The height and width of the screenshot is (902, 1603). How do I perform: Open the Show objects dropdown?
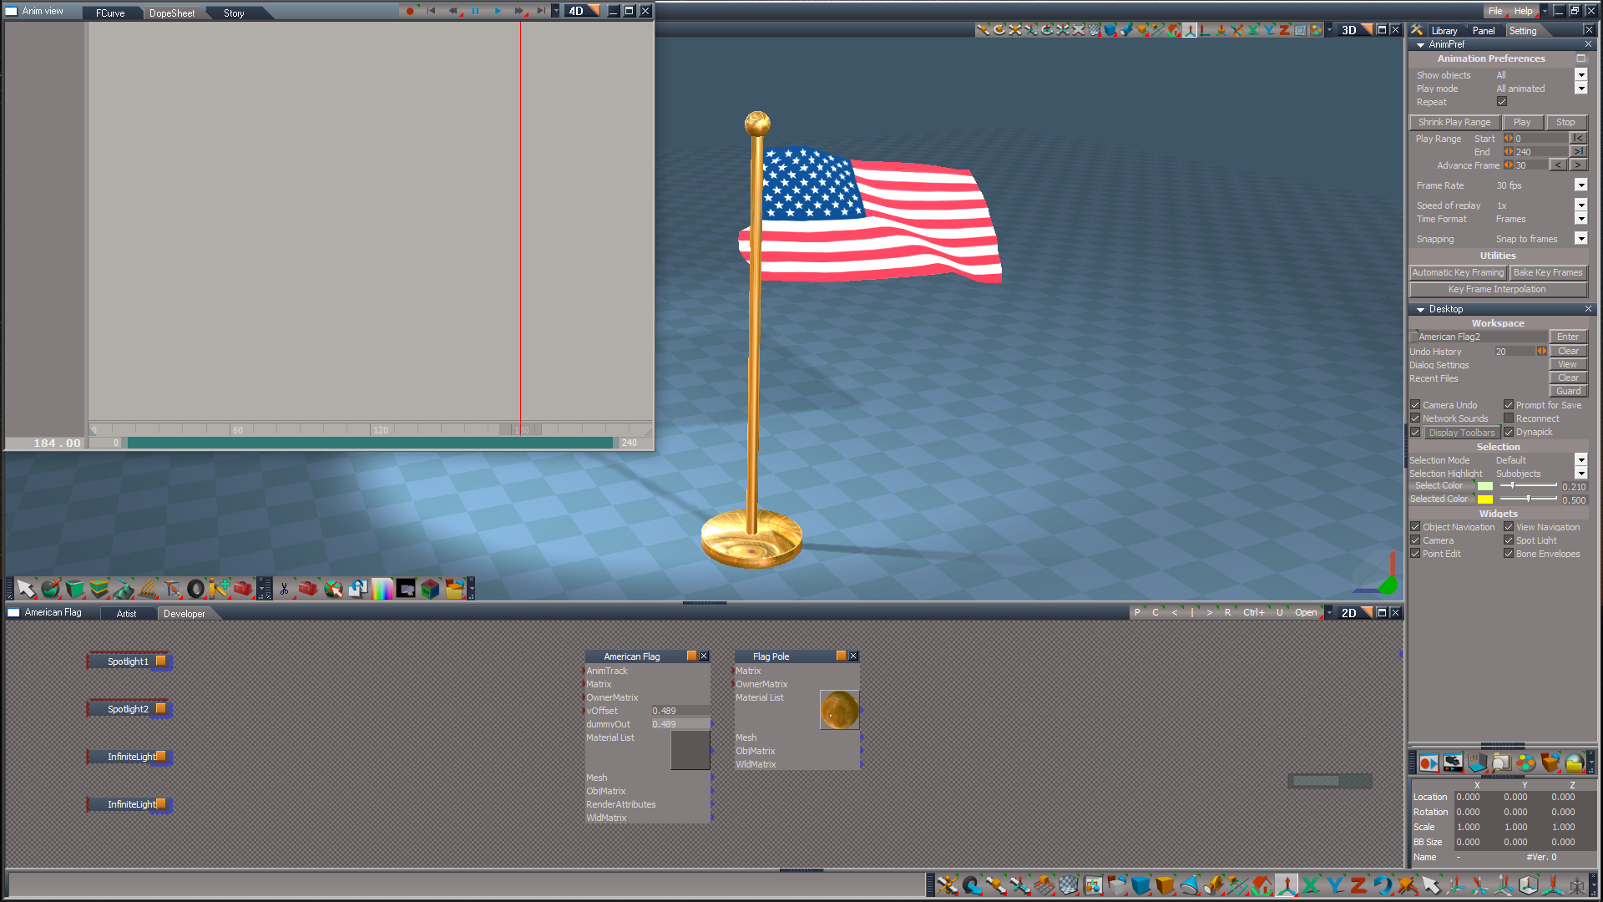pos(1580,75)
